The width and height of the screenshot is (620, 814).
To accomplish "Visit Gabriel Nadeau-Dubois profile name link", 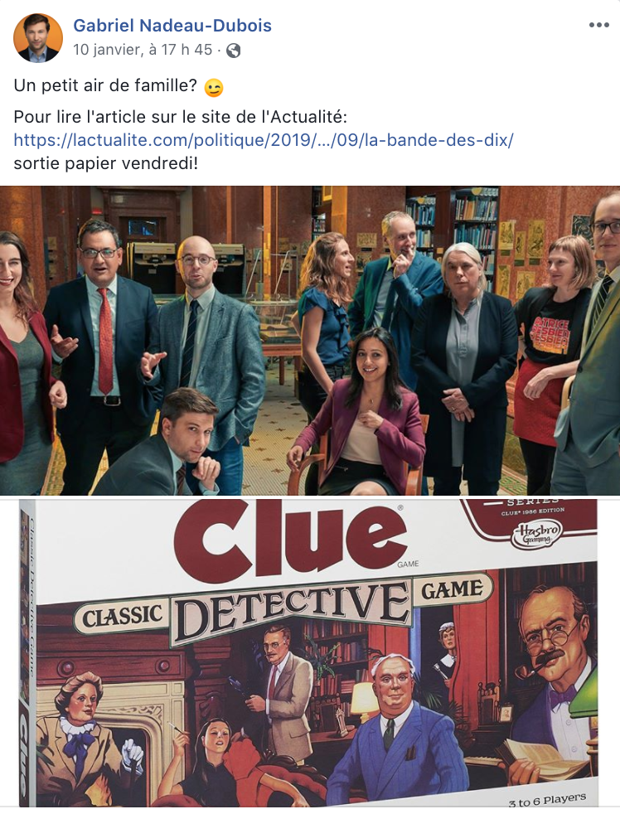I will click(172, 26).
